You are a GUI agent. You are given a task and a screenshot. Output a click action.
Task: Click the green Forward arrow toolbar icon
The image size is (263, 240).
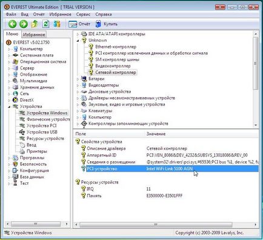coord(24,24)
